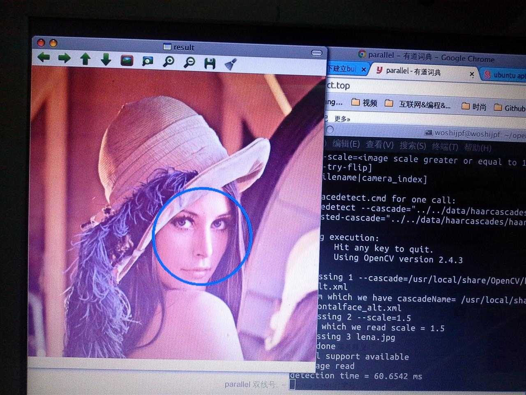Screen dimensions: 526x395
Task: Open the 帮助(H) terminal menu
Action: click(478, 147)
